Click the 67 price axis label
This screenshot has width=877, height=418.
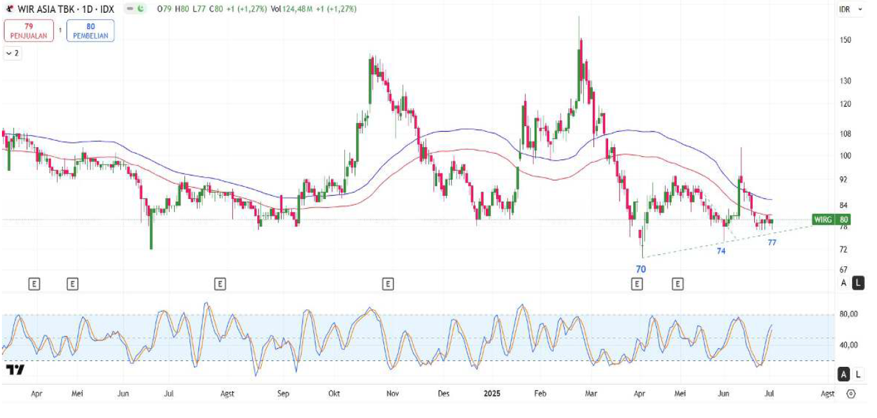(x=844, y=269)
